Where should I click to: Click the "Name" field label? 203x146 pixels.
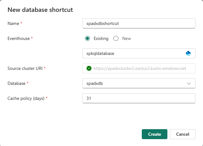[13, 23]
